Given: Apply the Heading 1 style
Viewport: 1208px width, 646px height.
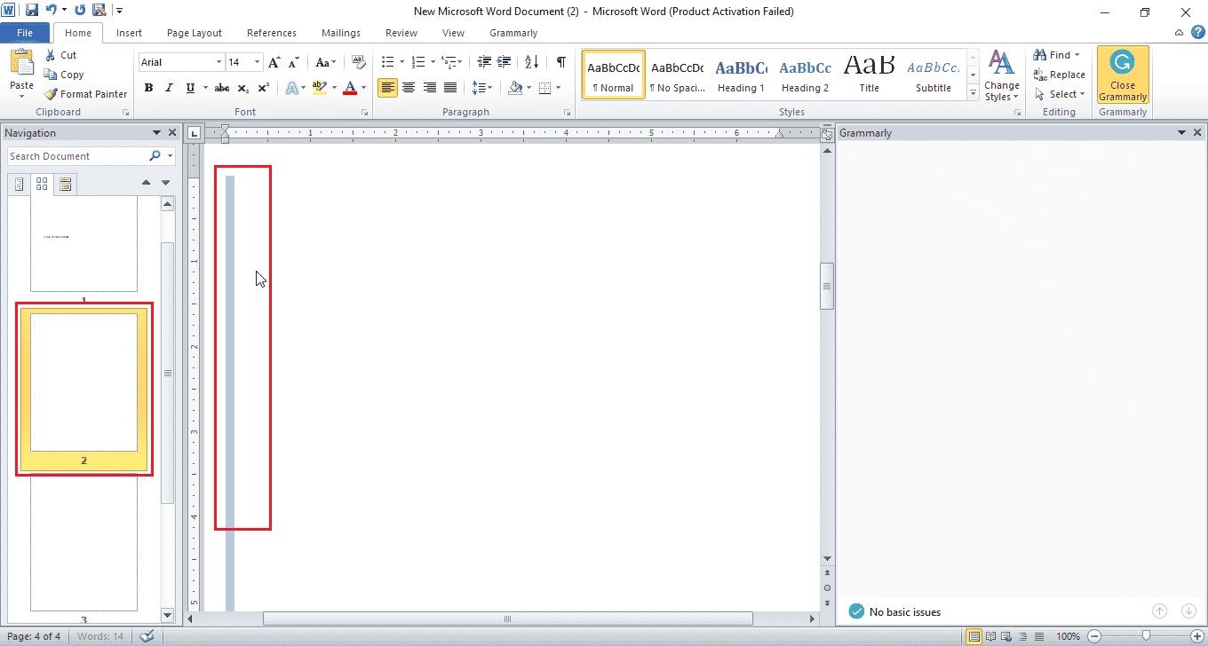Looking at the screenshot, I should 741,75.
